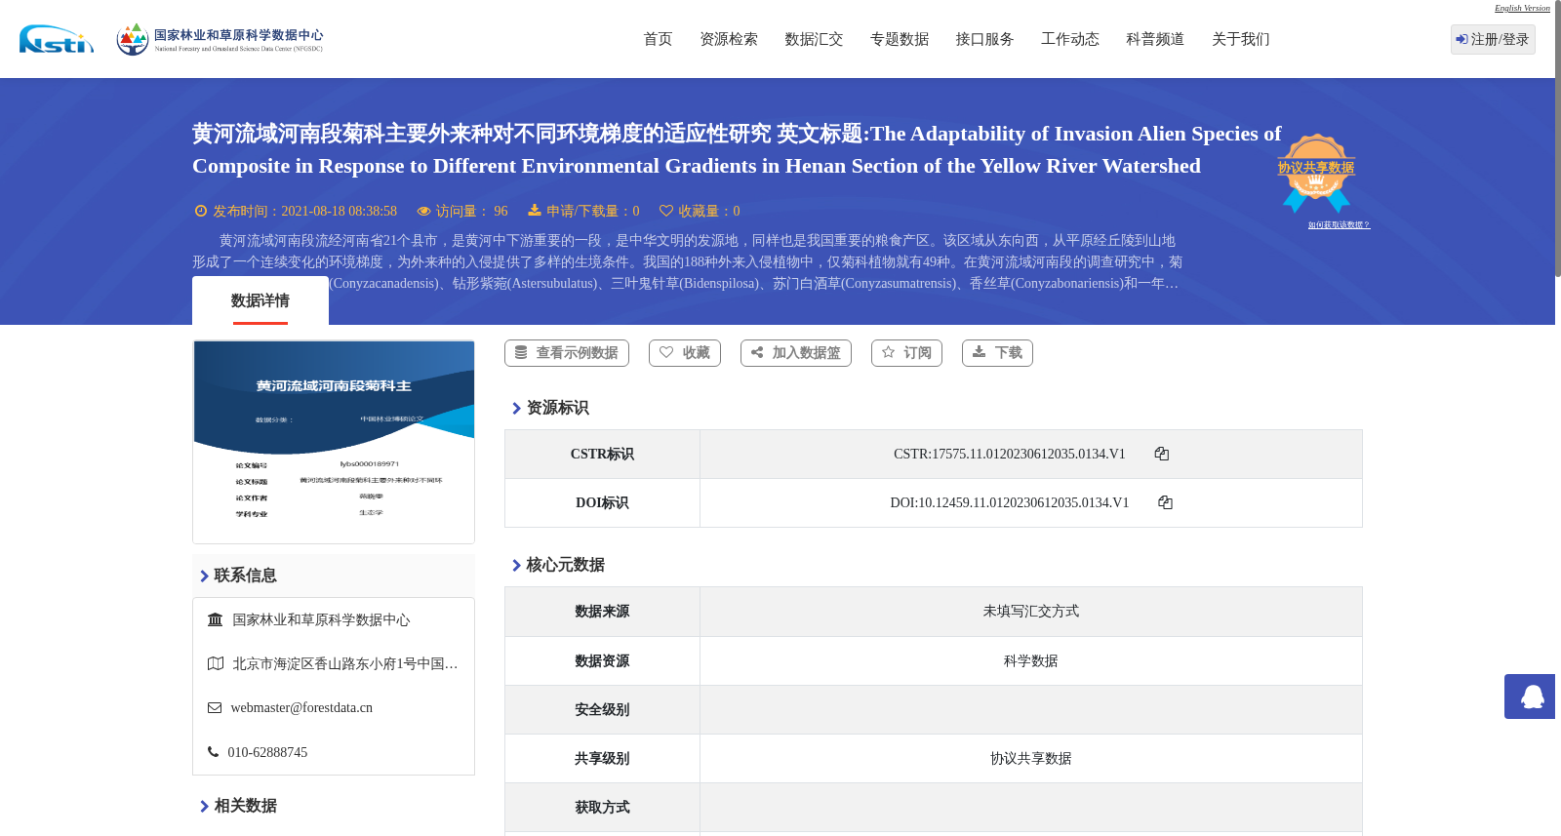Screen dimensions: 1561x836
Task: Click the email webmaster@forestdata.cn
Action: point(301,708)
